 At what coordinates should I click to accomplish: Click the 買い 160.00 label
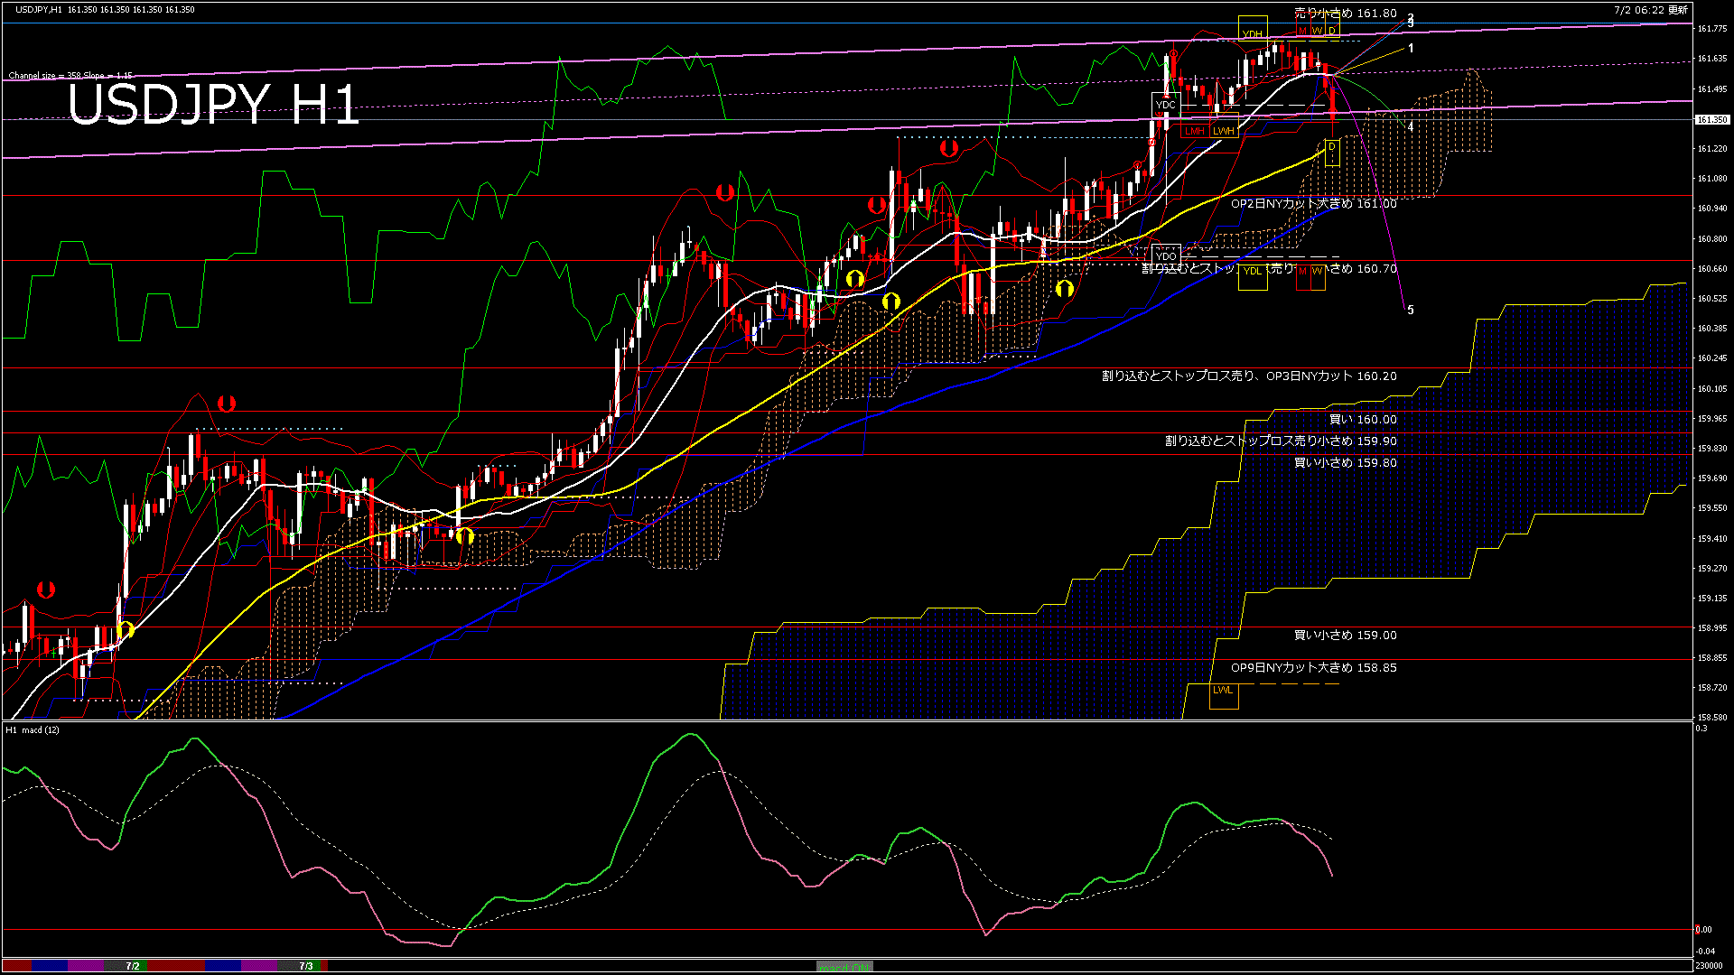pos(1363,420)
